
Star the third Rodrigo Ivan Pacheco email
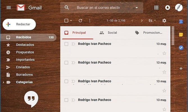pos(164,91)
